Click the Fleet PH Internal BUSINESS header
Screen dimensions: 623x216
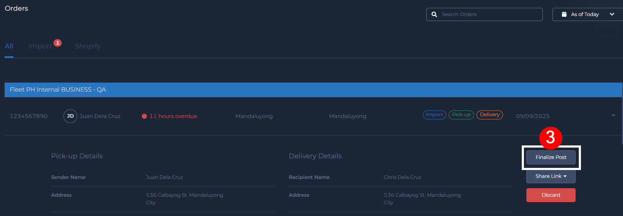point(58,90)
